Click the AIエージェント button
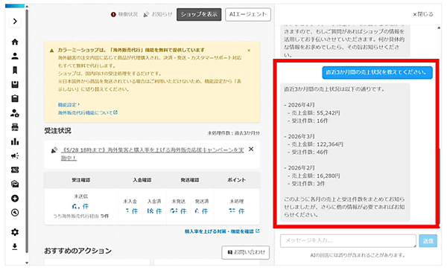Viewport: 447px width, 270px height. (248, 15)
